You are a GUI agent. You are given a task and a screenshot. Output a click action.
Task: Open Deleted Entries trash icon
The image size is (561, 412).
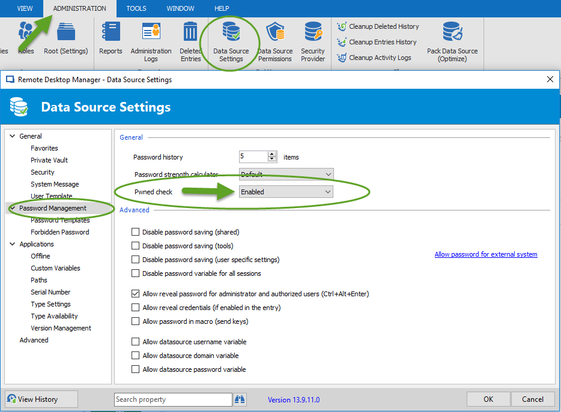coord(190,33)
